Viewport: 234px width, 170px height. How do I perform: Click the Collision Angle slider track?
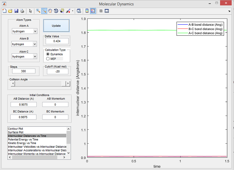(38, 83)
